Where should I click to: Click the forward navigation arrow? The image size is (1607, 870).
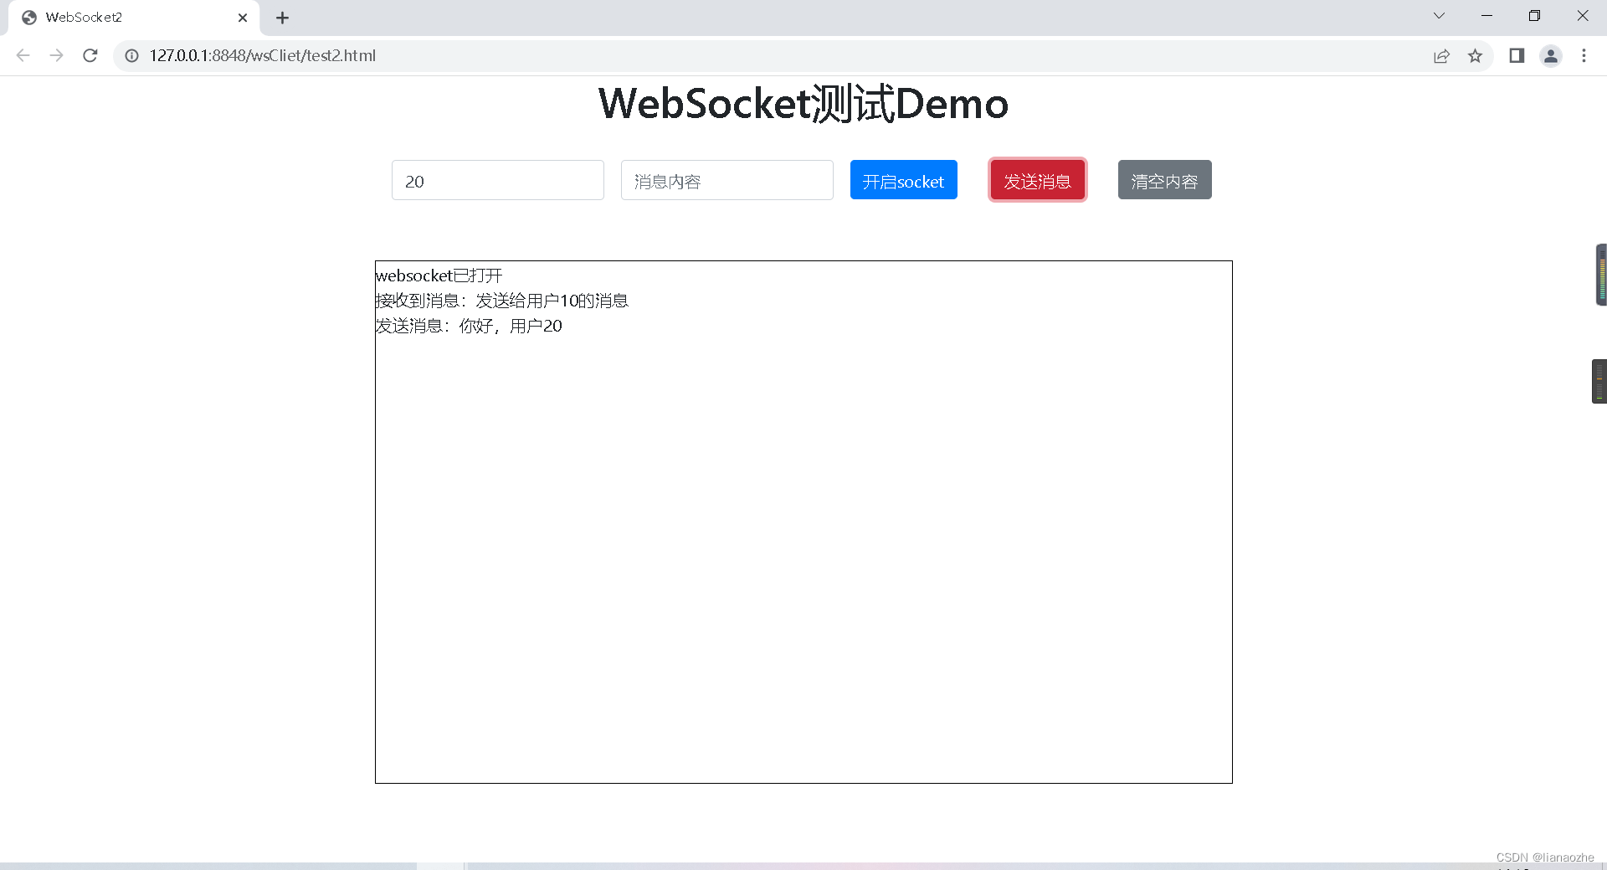(x=56, y=55)
